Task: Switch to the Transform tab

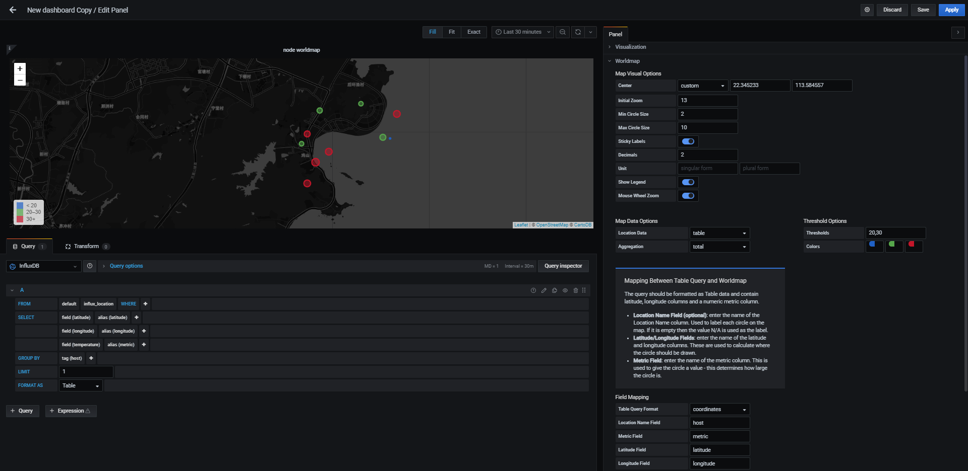Action: (87, 246)
